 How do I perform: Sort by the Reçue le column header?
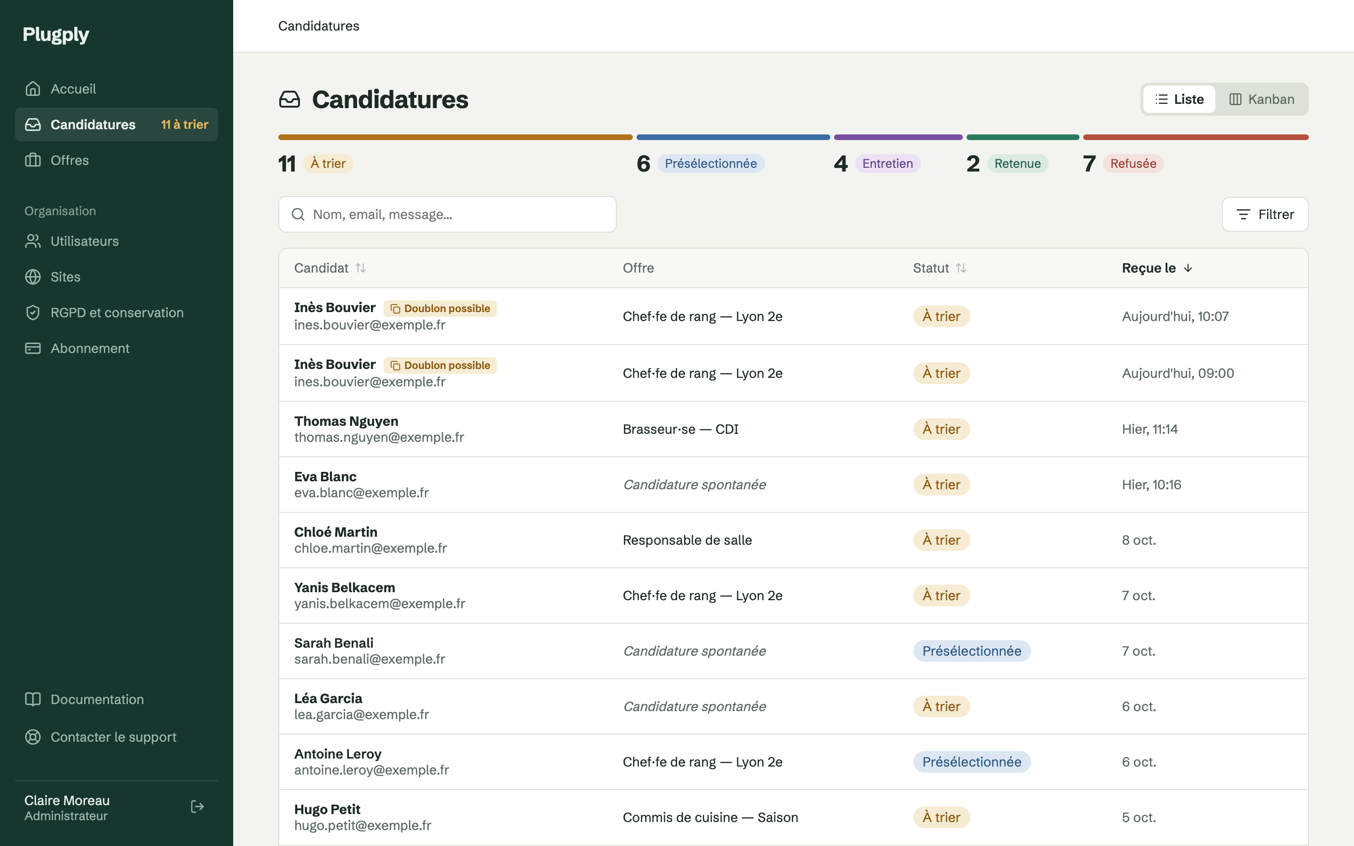tap(1157, 268)
